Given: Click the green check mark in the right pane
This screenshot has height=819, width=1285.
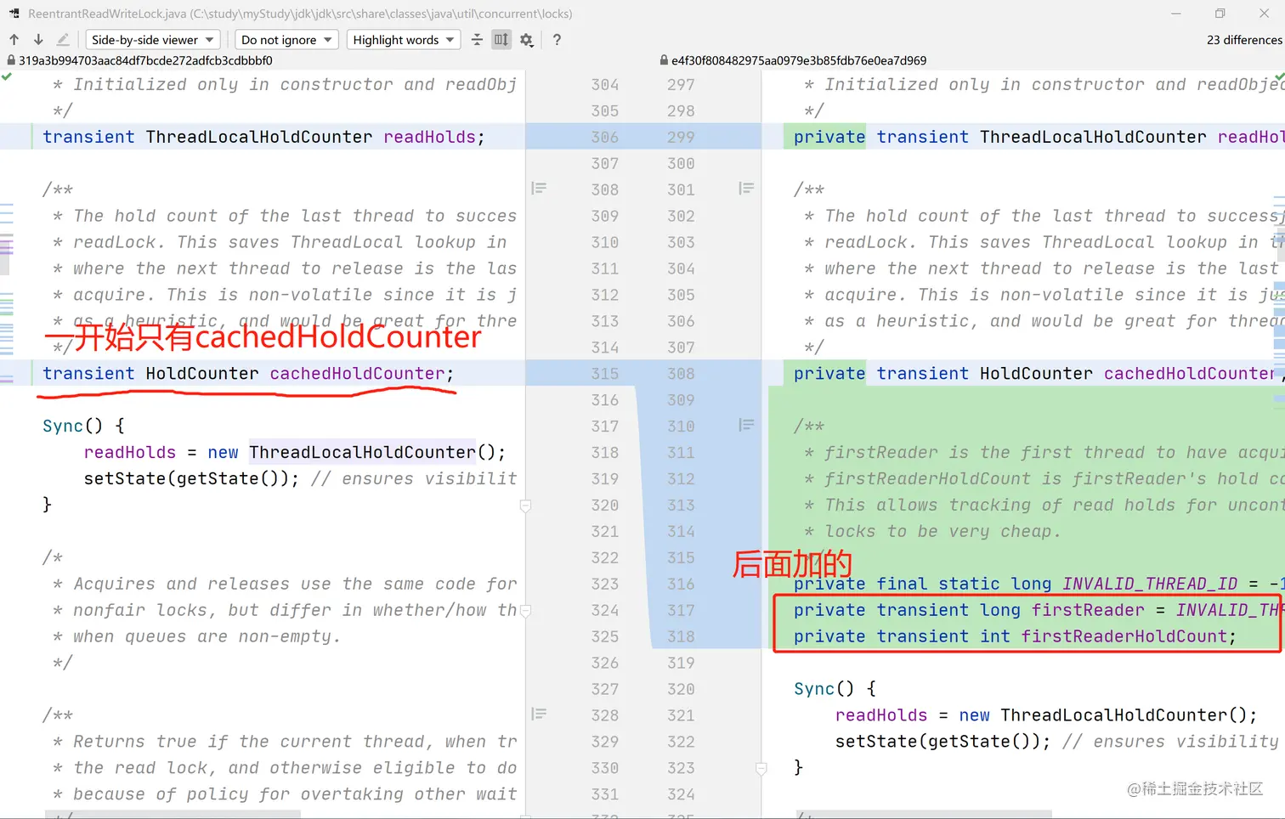Looking at the screenshot, I should (x=1279, y=77).
